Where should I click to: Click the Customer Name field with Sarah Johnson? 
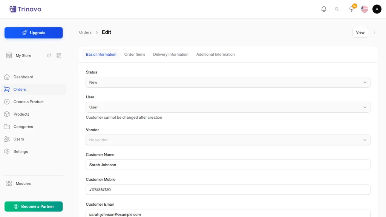228,165
